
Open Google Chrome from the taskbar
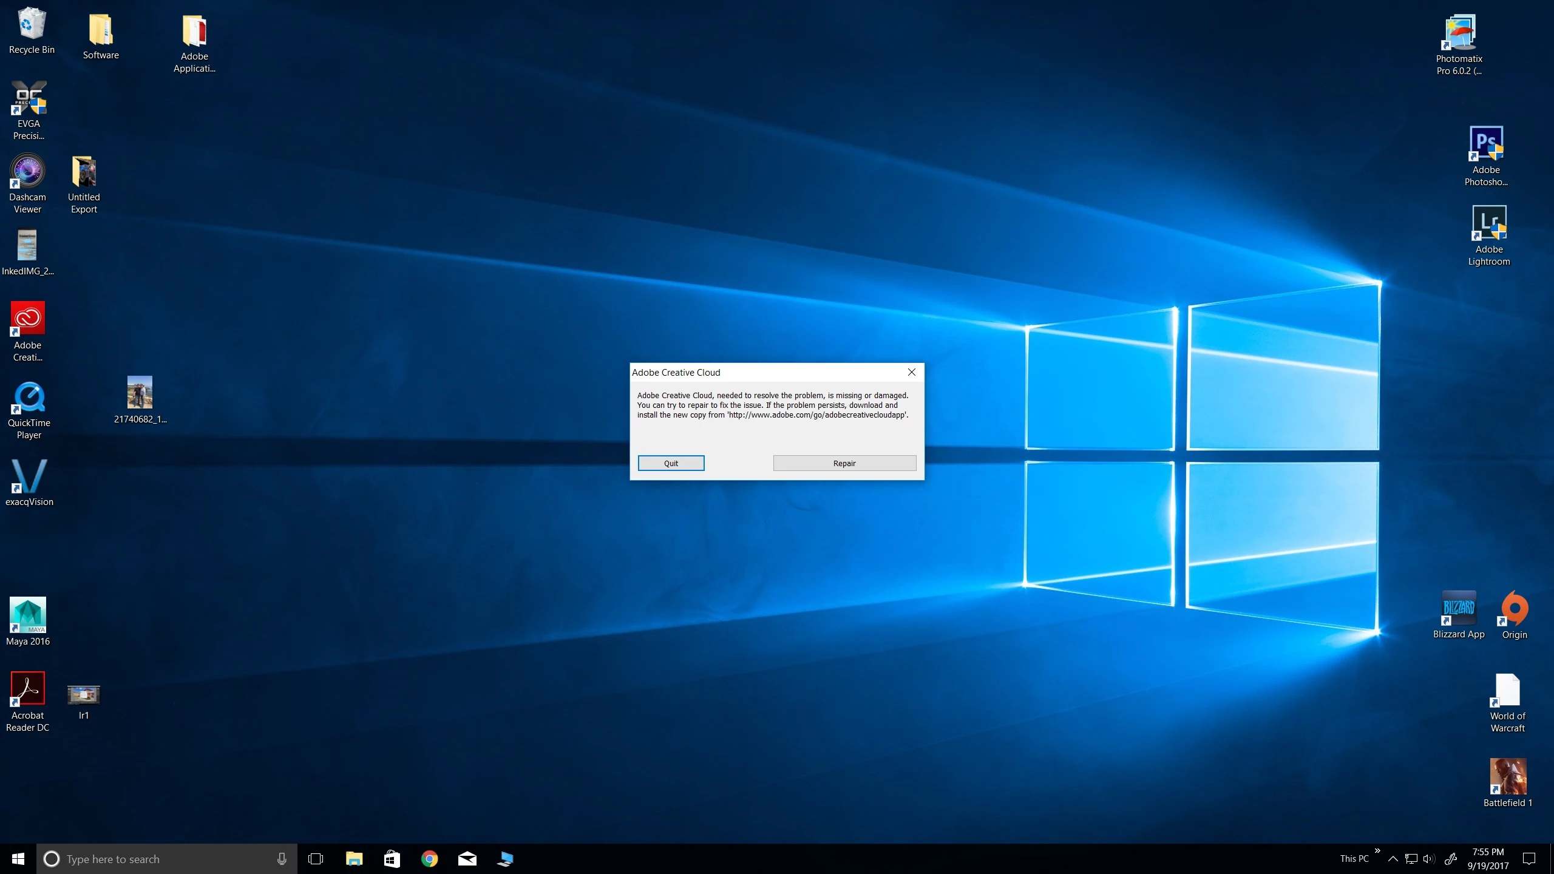tap(430, 859)
